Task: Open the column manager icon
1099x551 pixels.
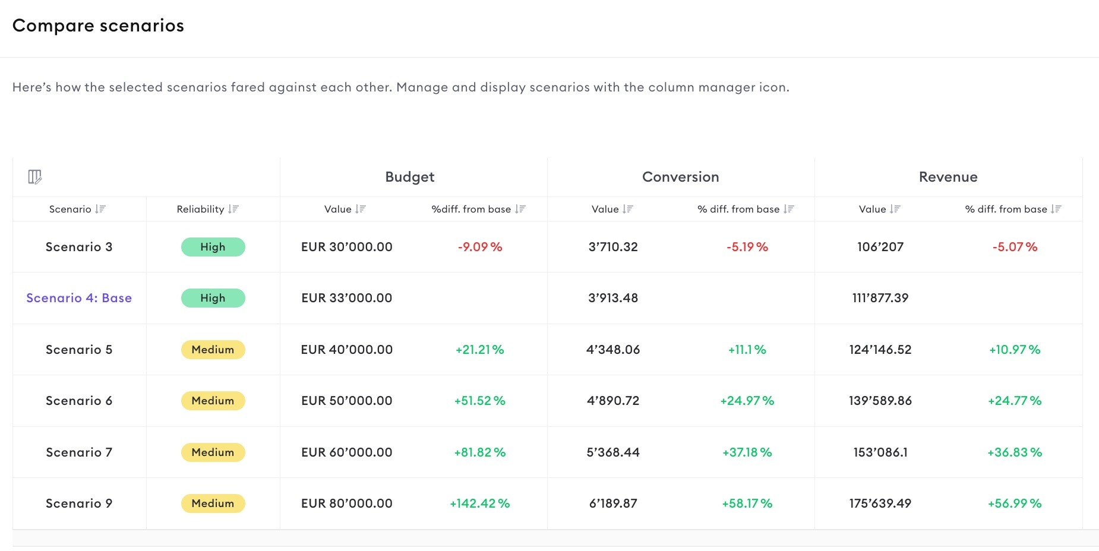Action: 34,177
